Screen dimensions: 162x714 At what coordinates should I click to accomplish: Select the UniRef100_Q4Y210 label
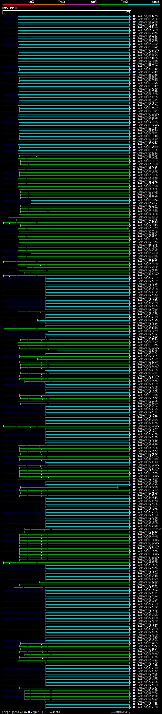pos(145,487)
